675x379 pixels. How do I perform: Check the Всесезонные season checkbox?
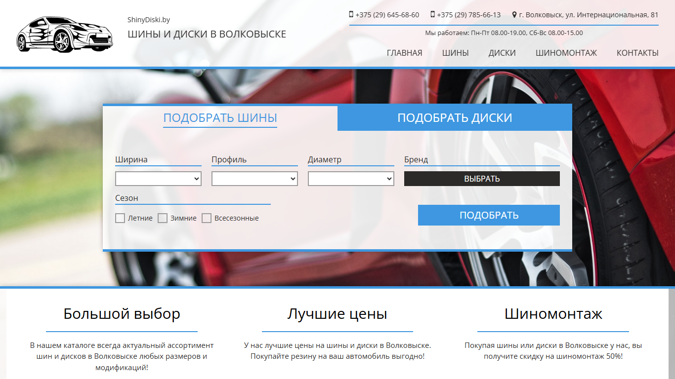point(207,218)
